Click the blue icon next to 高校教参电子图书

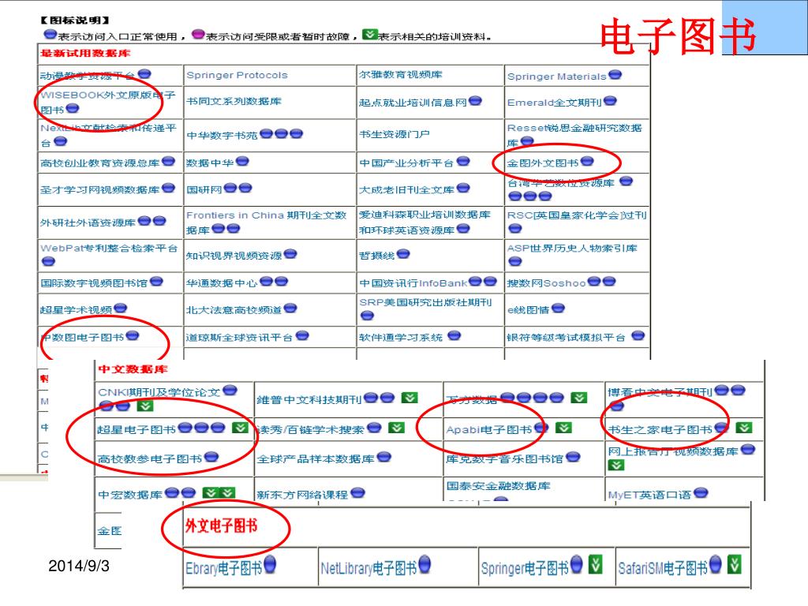[211, 457]
